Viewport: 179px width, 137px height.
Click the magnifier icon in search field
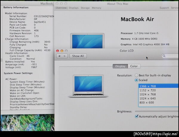(164, 56)
